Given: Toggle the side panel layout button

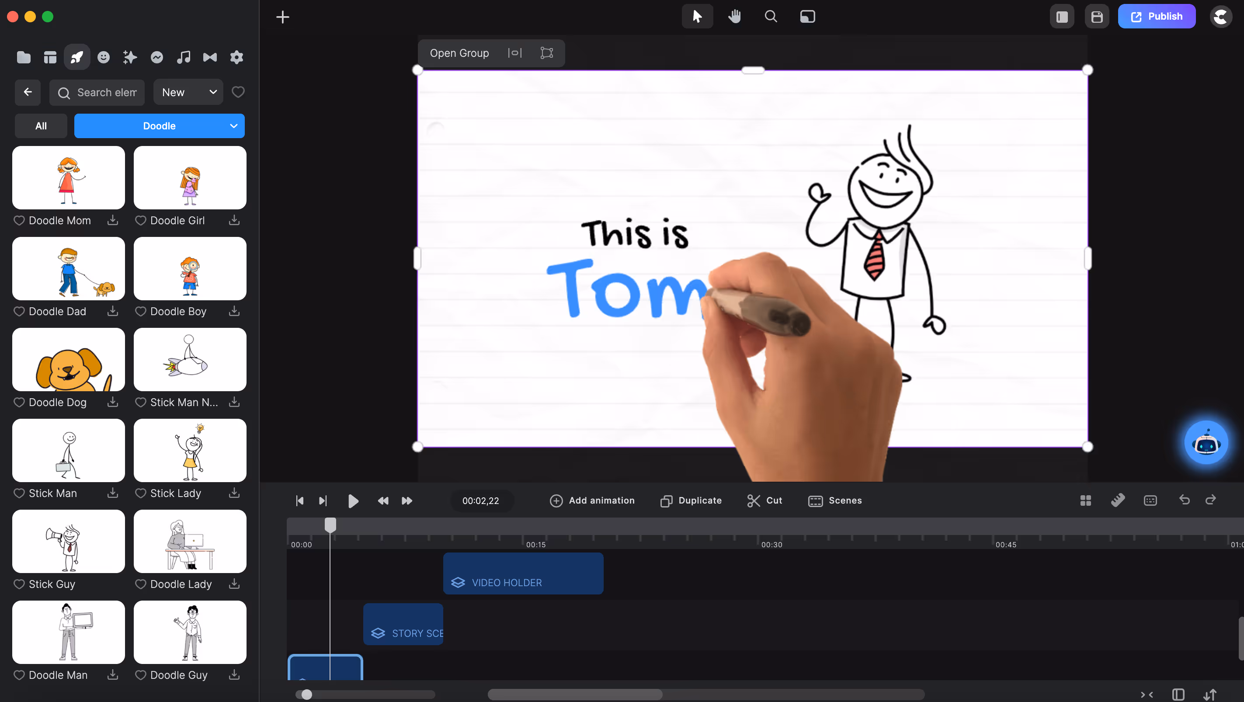Looking at the screenshot, I should tap(1062, 17).
